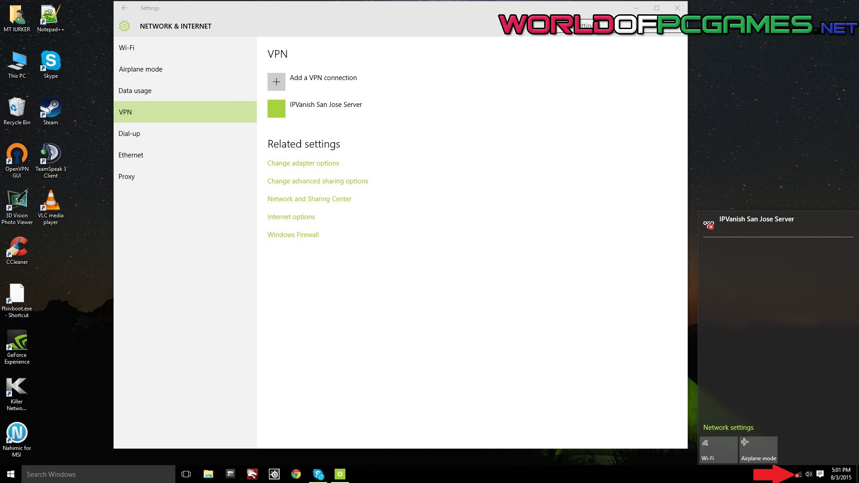Open Task View from the taskbar

coord(186,474)
